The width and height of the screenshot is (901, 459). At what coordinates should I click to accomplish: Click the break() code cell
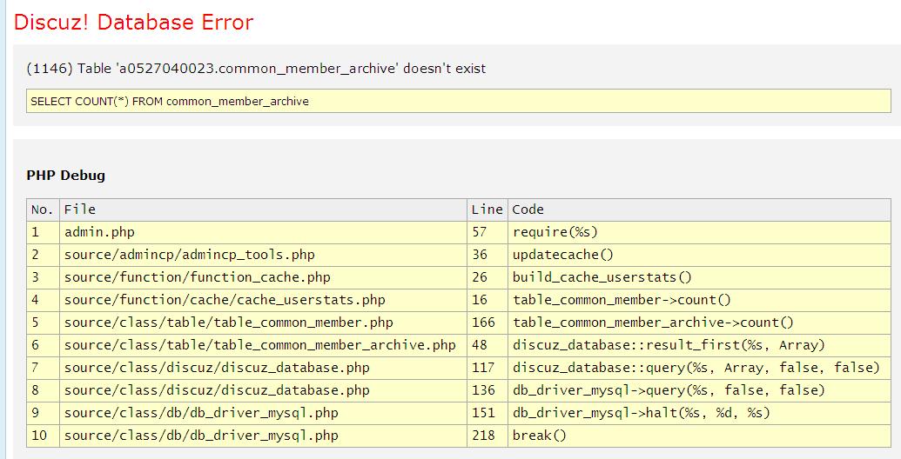pos(699,436)
